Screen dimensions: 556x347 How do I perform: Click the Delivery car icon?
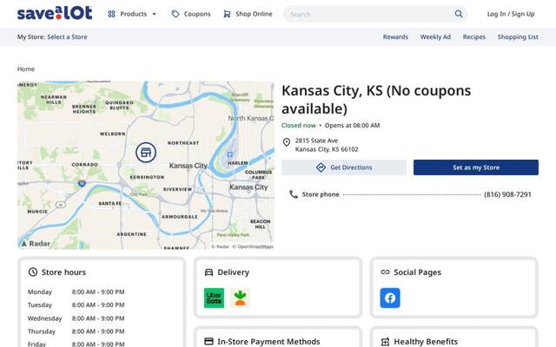click(x=208, y=272)
